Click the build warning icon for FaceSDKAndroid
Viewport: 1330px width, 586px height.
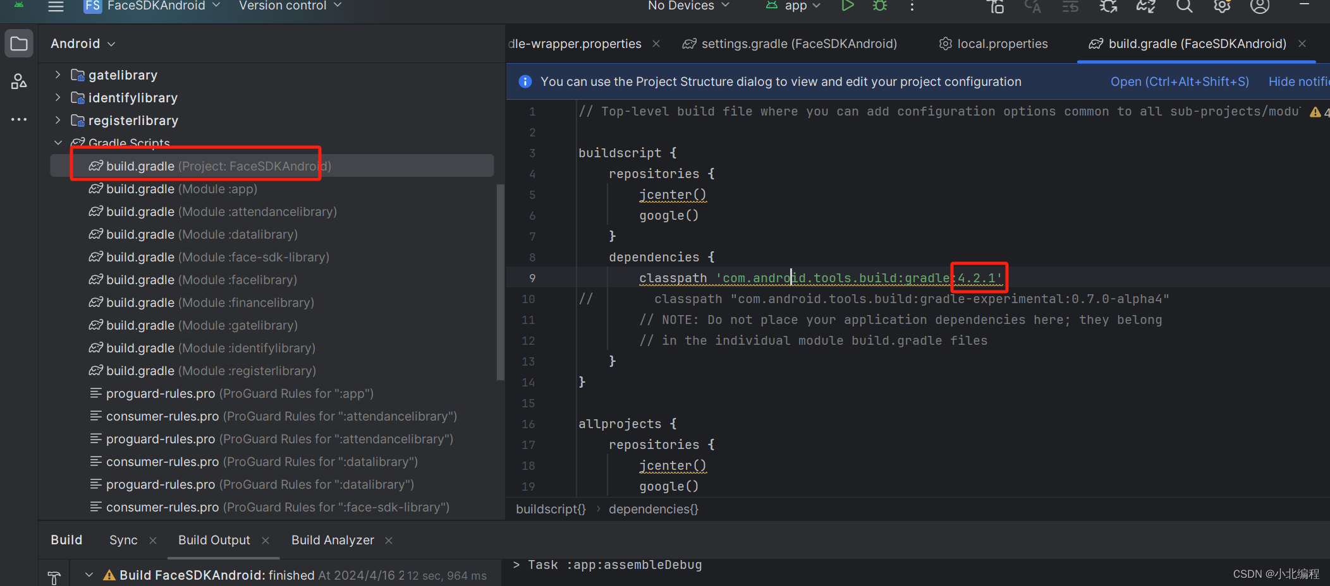point(109,575)
